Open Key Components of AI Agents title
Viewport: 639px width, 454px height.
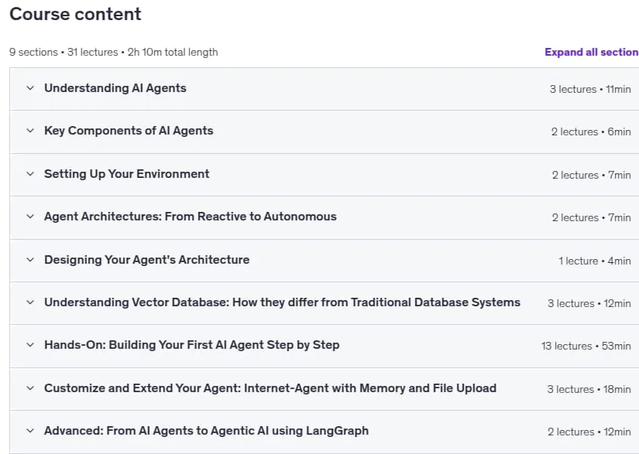(x=129, y=131)
